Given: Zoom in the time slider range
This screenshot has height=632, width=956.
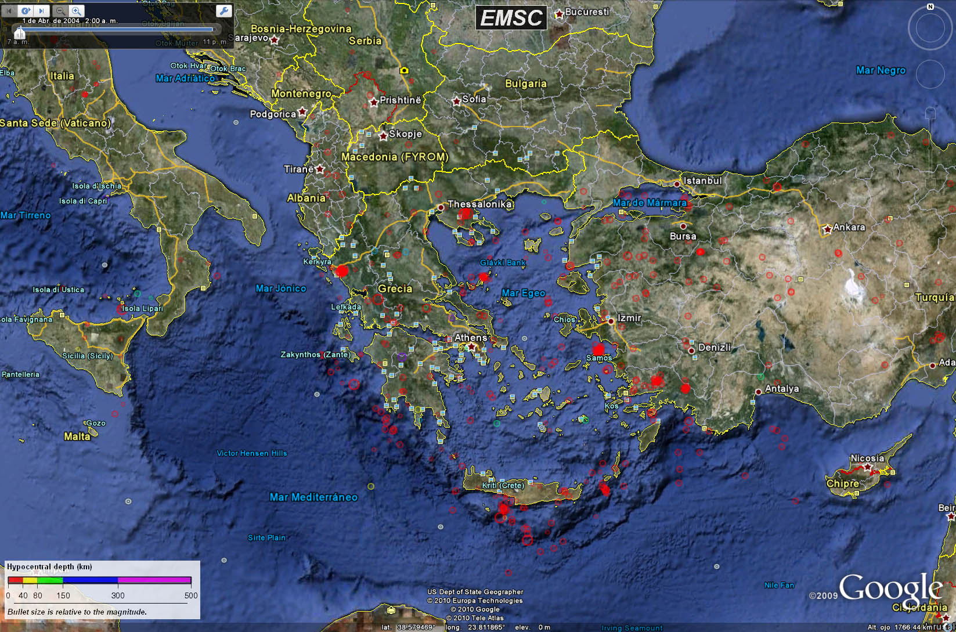Looking at the screenshot, I should (77, 10).
